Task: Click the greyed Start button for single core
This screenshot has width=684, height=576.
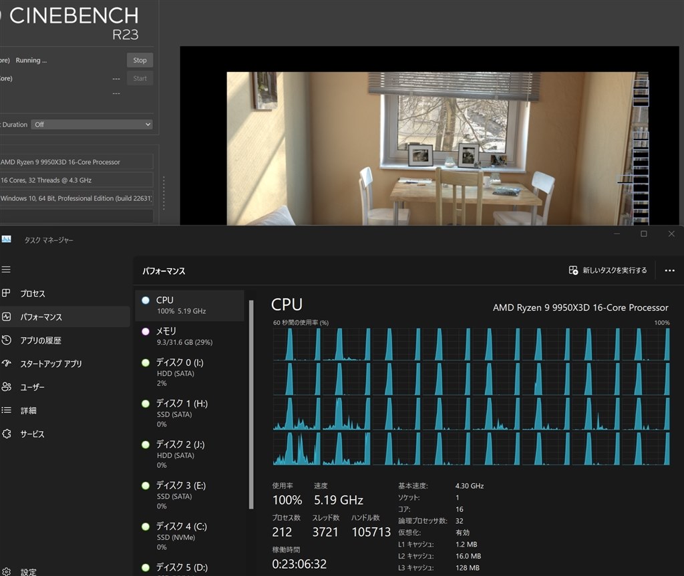Action: click(140, 79)
